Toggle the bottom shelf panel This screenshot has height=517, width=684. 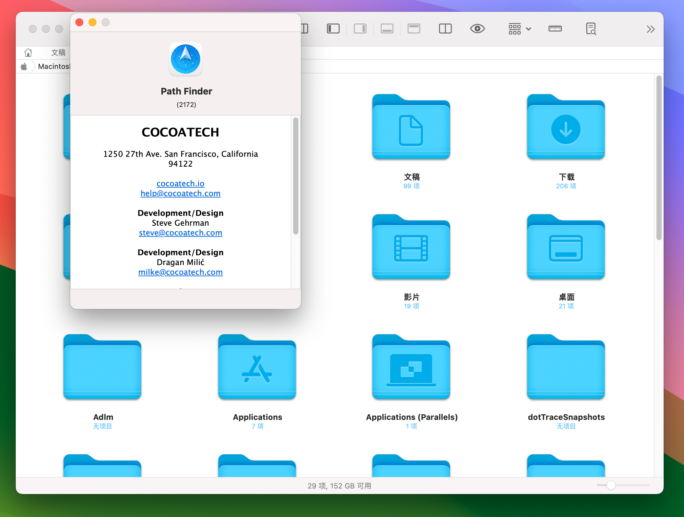coord(387,29)
